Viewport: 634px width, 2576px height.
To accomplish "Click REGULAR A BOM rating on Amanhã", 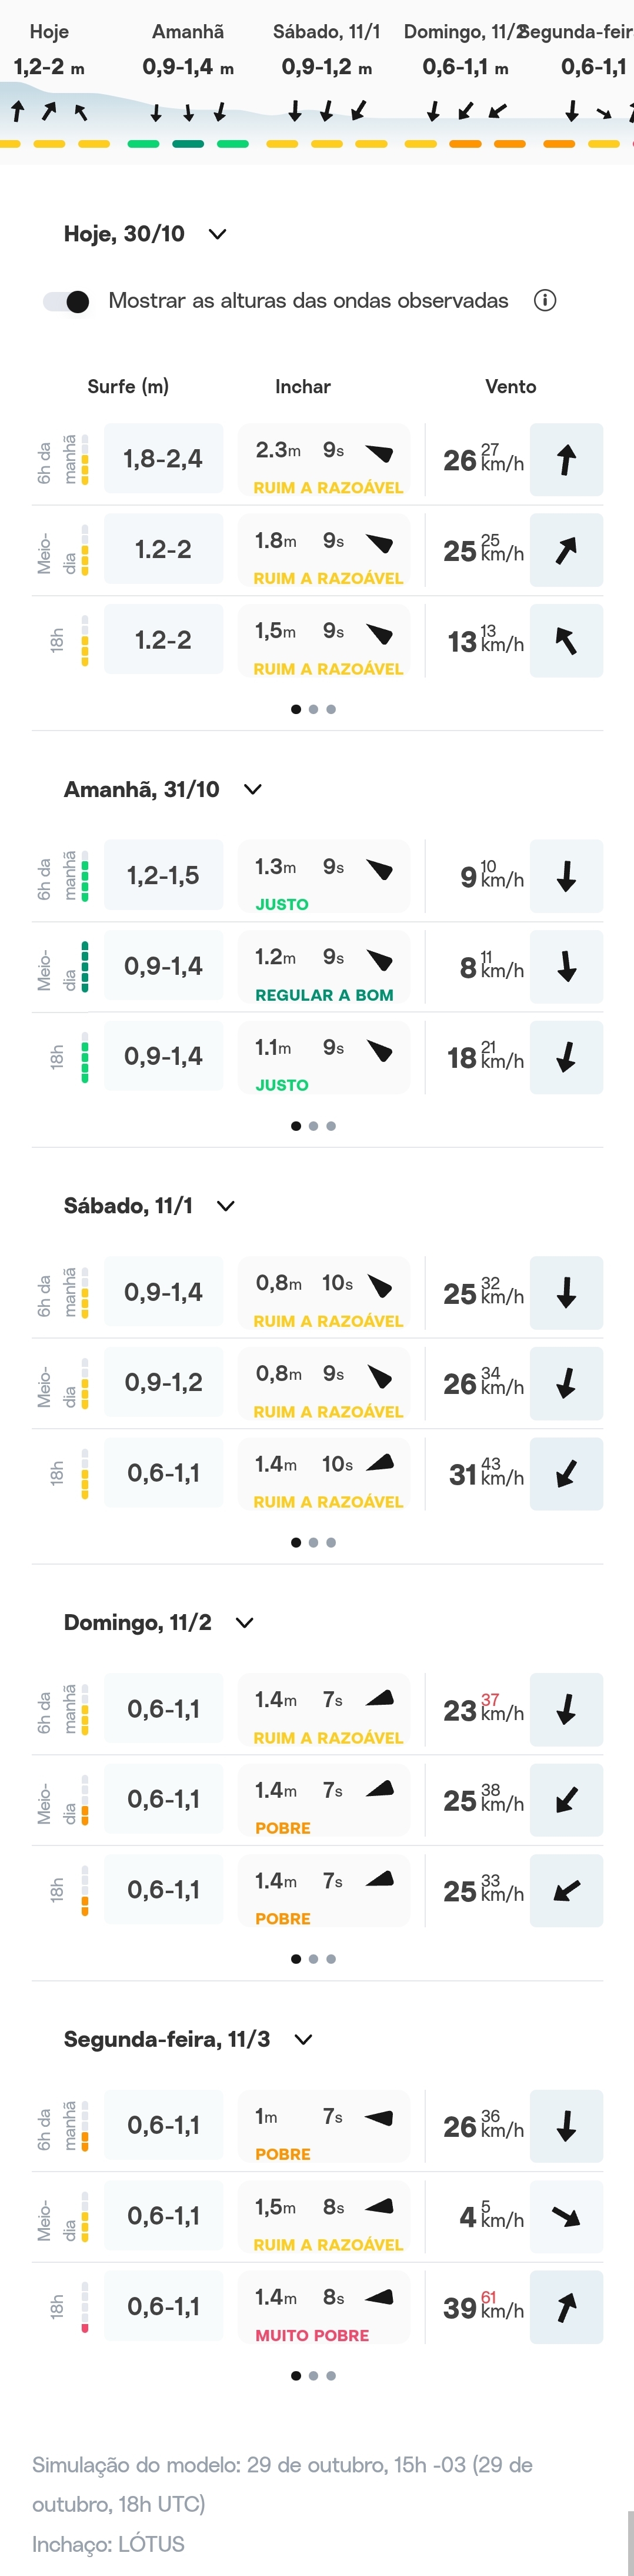I will pos(325,995).
